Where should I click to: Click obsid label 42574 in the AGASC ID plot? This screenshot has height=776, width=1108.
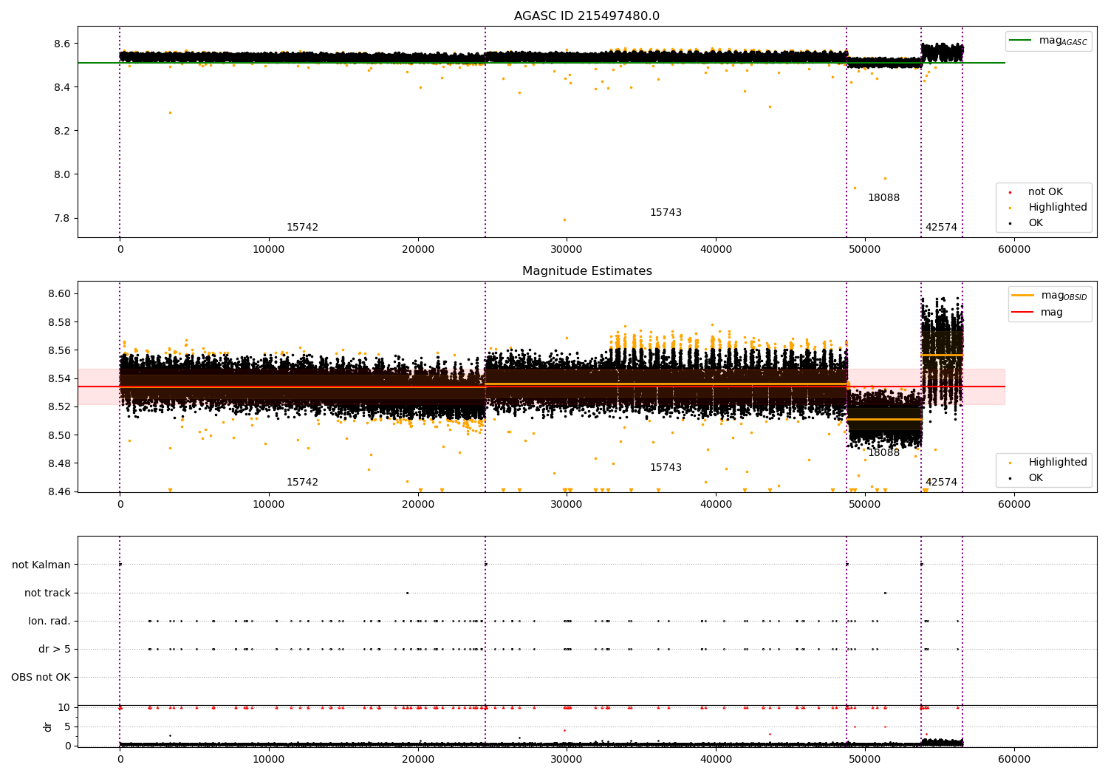(x=941, y=228)
